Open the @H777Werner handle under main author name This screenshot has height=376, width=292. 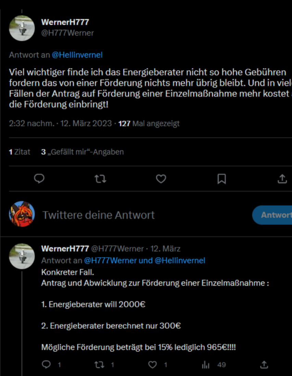[x=67, y=33]
